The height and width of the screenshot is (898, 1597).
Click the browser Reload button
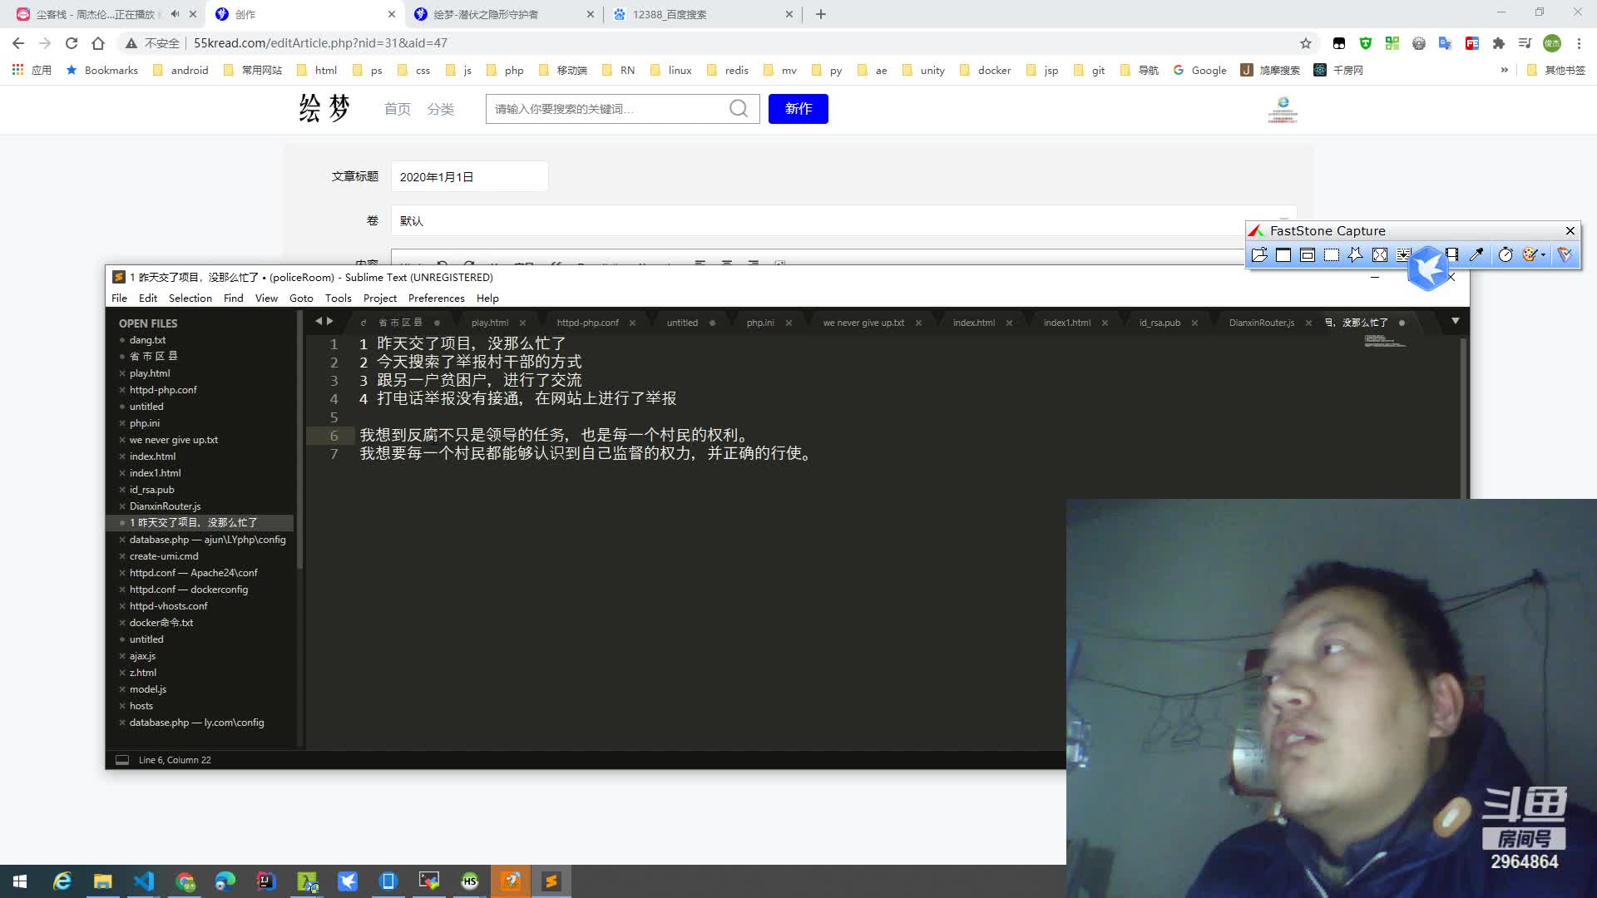[72, 43]
